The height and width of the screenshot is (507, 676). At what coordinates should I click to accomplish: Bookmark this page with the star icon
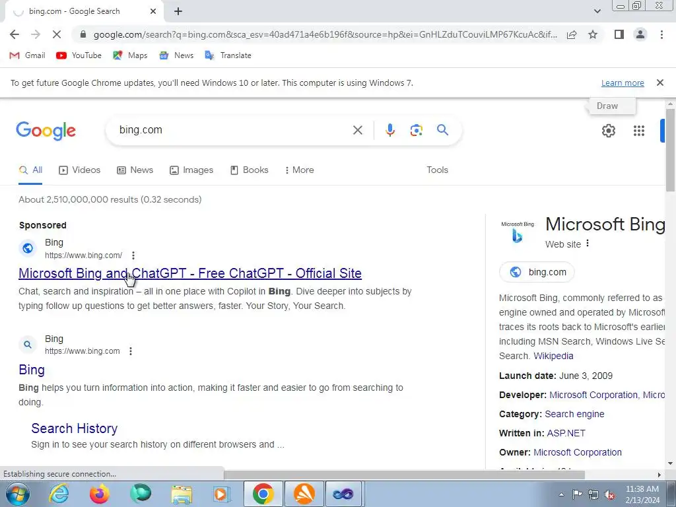pyautogui.click(x=593, y=34)
